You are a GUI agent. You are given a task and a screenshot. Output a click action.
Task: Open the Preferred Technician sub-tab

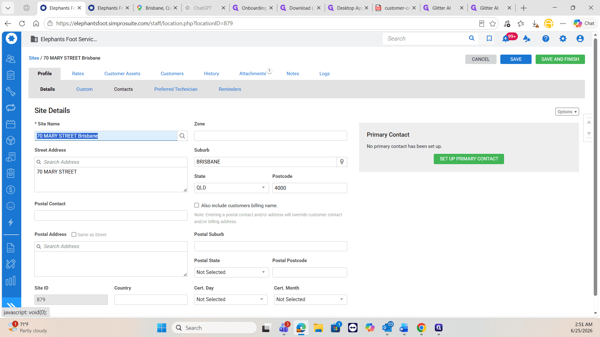coord(176,89)
